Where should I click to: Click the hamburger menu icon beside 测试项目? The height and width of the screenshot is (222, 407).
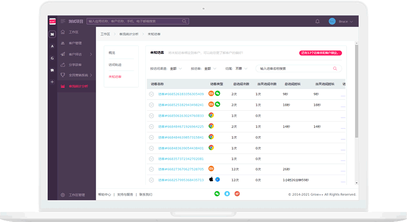(63, 21)
